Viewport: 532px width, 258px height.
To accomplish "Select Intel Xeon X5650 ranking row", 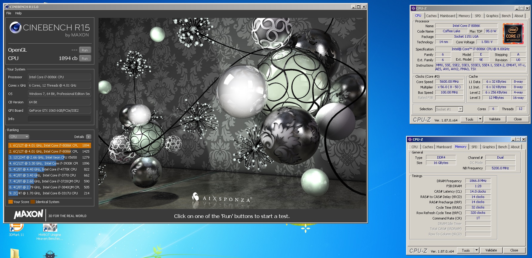I will point(50,157).
